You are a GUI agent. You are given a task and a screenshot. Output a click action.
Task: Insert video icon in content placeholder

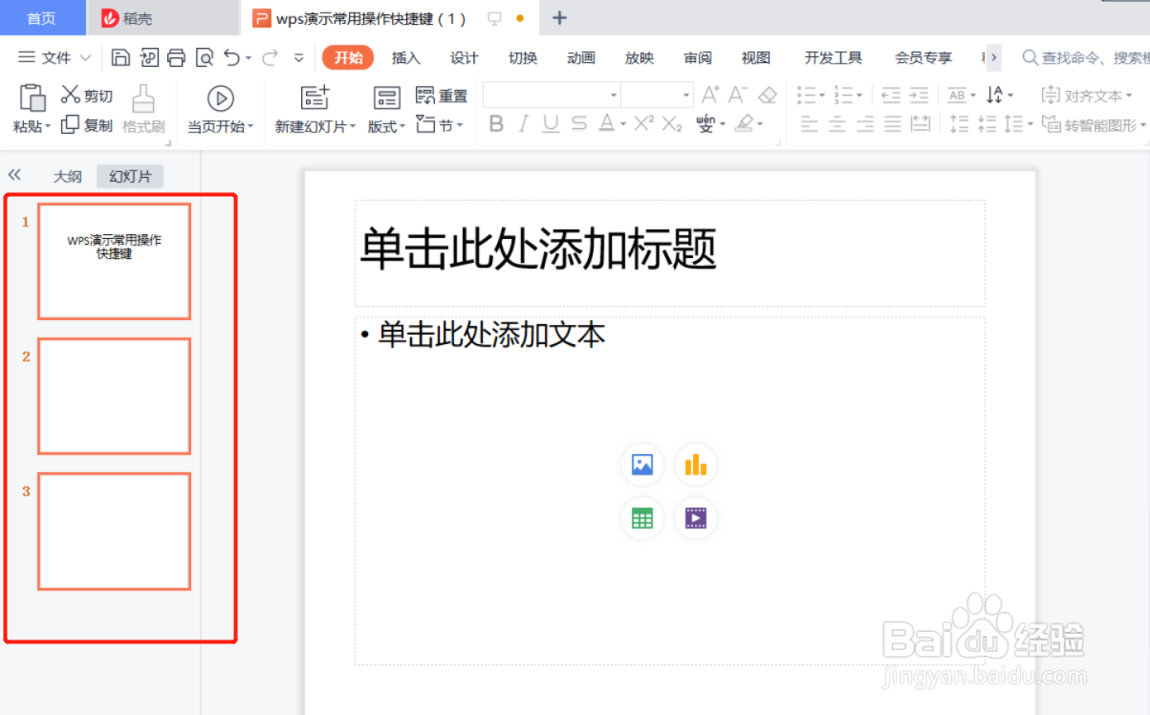(x=696, y=519)
